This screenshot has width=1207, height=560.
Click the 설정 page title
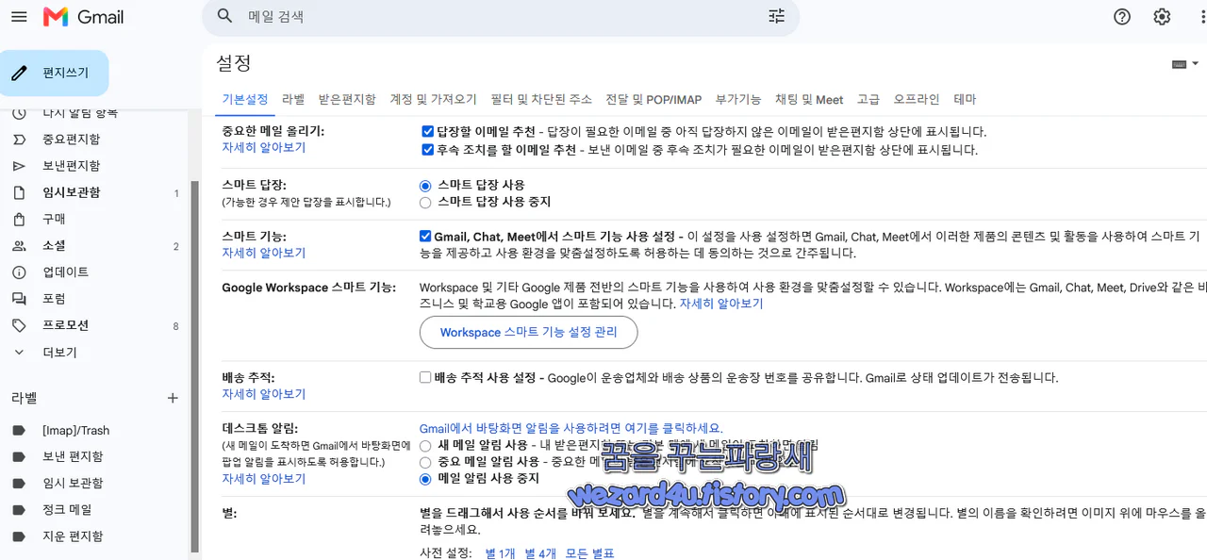[234, 63]
